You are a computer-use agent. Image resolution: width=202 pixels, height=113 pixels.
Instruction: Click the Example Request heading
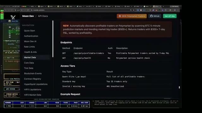pos(70,94)
